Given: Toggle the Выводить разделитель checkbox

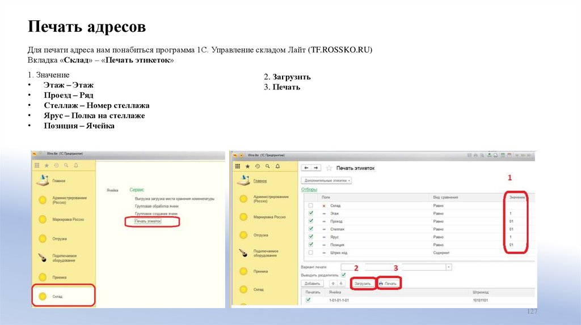Looking at the screenshot, I should pyautogui.click(x=343, y=275).
